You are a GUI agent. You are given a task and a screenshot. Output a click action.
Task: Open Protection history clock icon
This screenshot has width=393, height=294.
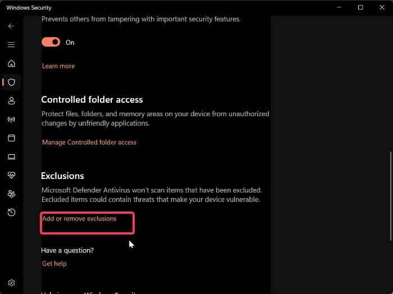coord(11,212)
